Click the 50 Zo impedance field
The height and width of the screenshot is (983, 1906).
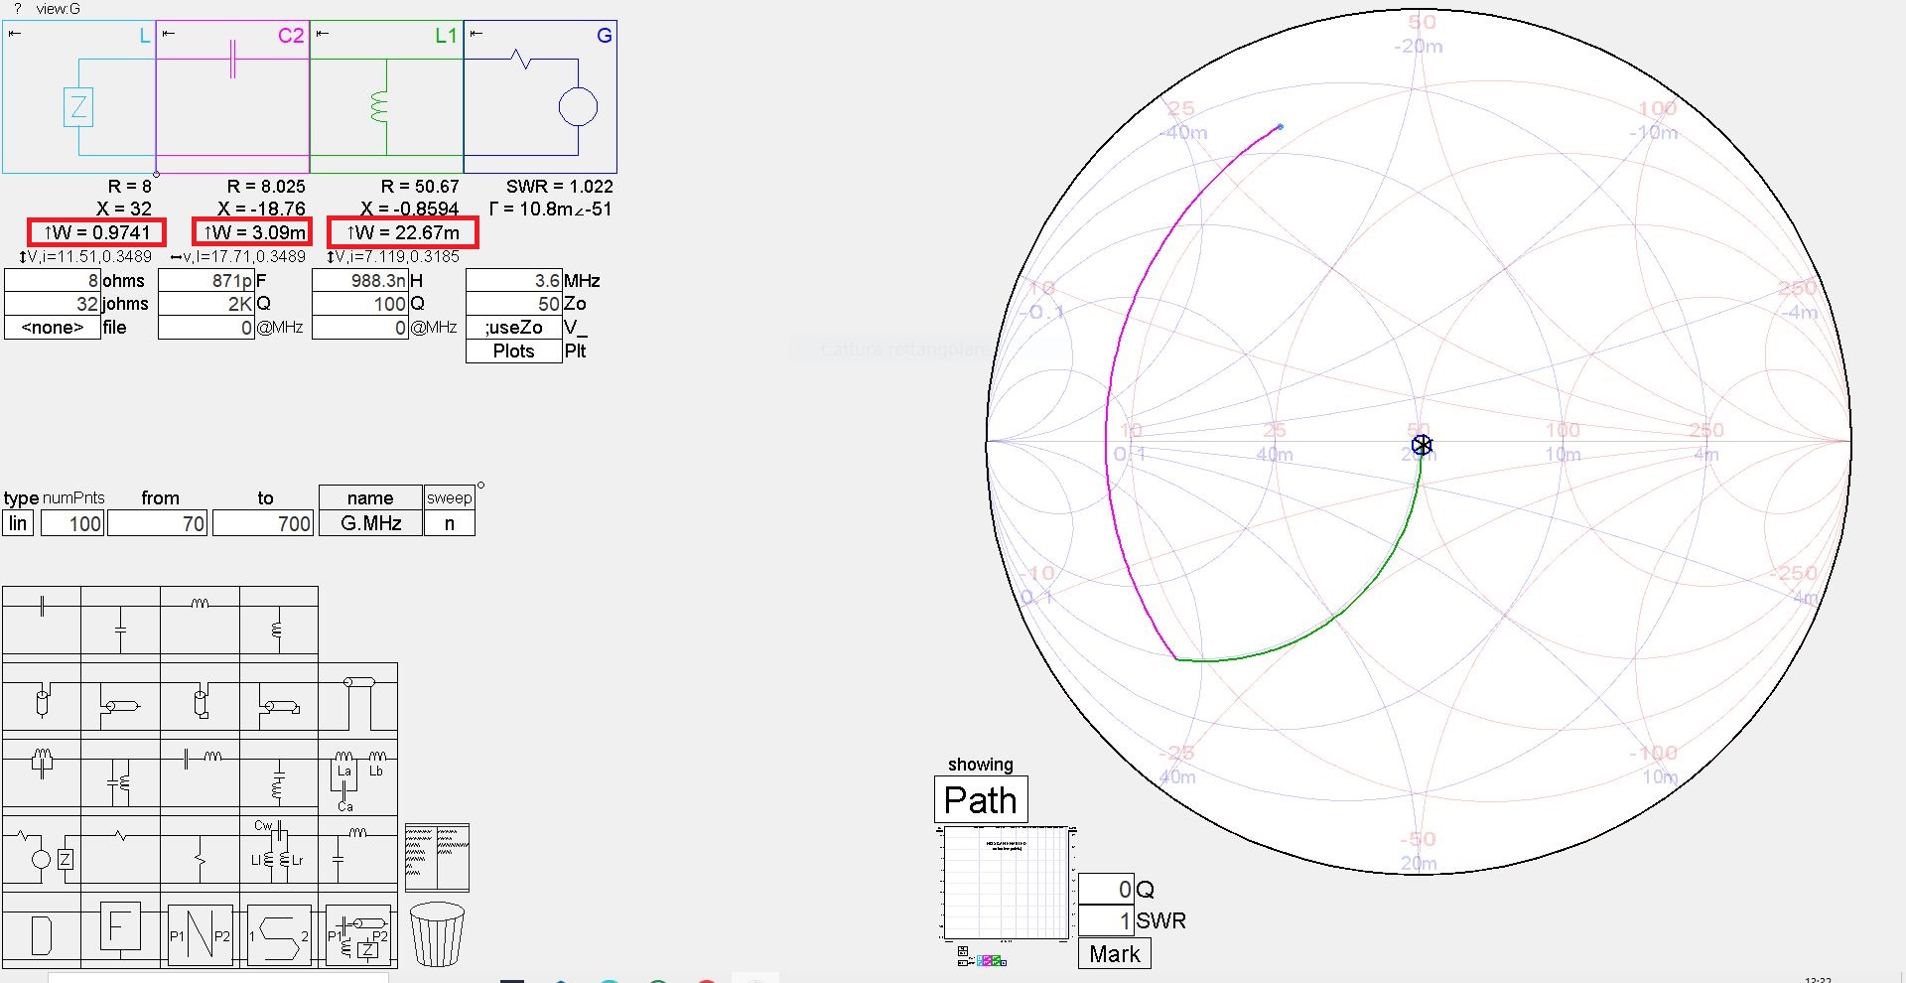coord(514,304)
